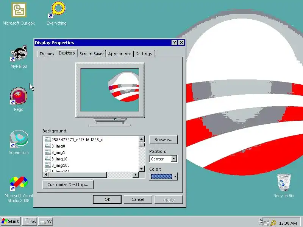This screenshot has height=227, width=303.
Task: Select the 8_img0 file icon in list
Action: pyautogui.click(x=48, y=146)
